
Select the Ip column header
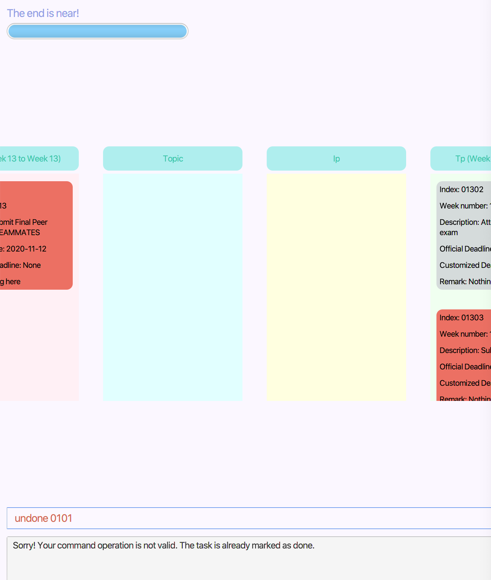[x=336, y=158]
